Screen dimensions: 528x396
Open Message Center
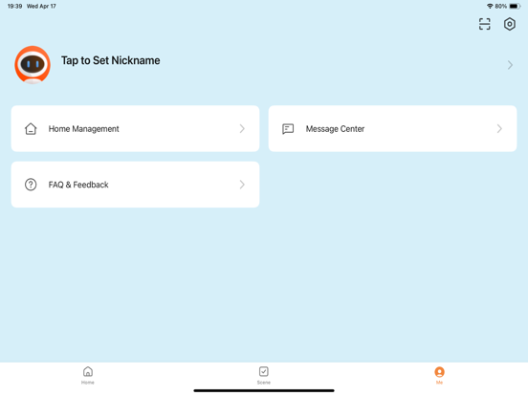[x=392, y=128]
